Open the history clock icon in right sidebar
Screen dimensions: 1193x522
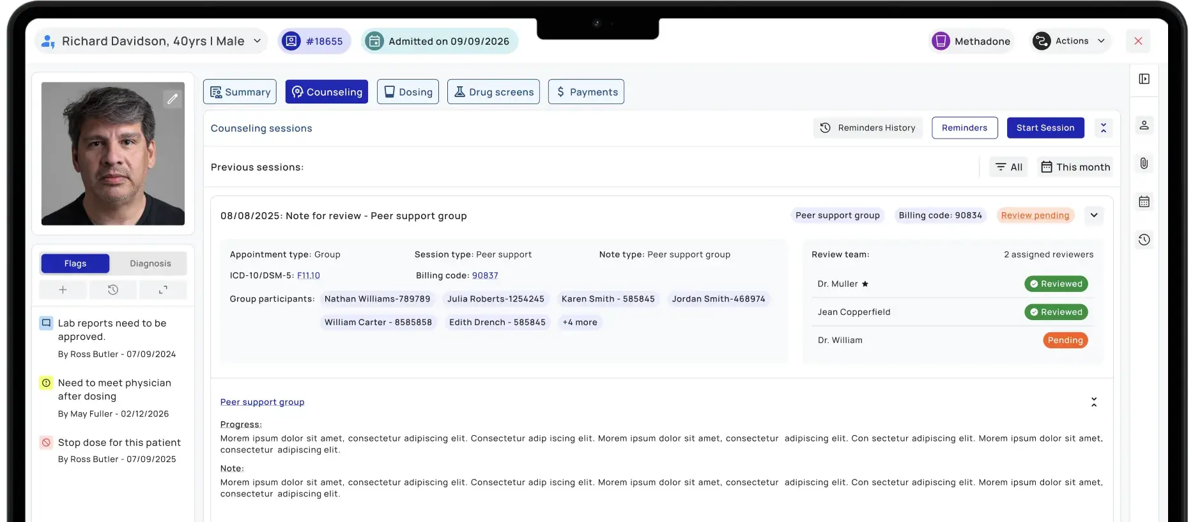click(x=1144, y=240)
